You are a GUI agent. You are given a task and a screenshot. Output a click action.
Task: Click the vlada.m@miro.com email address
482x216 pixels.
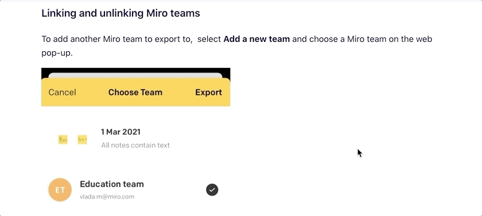pyautogui.click(x=107, y=196)
